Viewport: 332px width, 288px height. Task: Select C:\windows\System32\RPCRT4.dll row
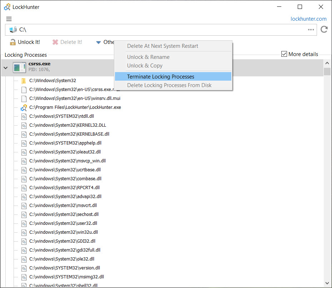[64, 188]
